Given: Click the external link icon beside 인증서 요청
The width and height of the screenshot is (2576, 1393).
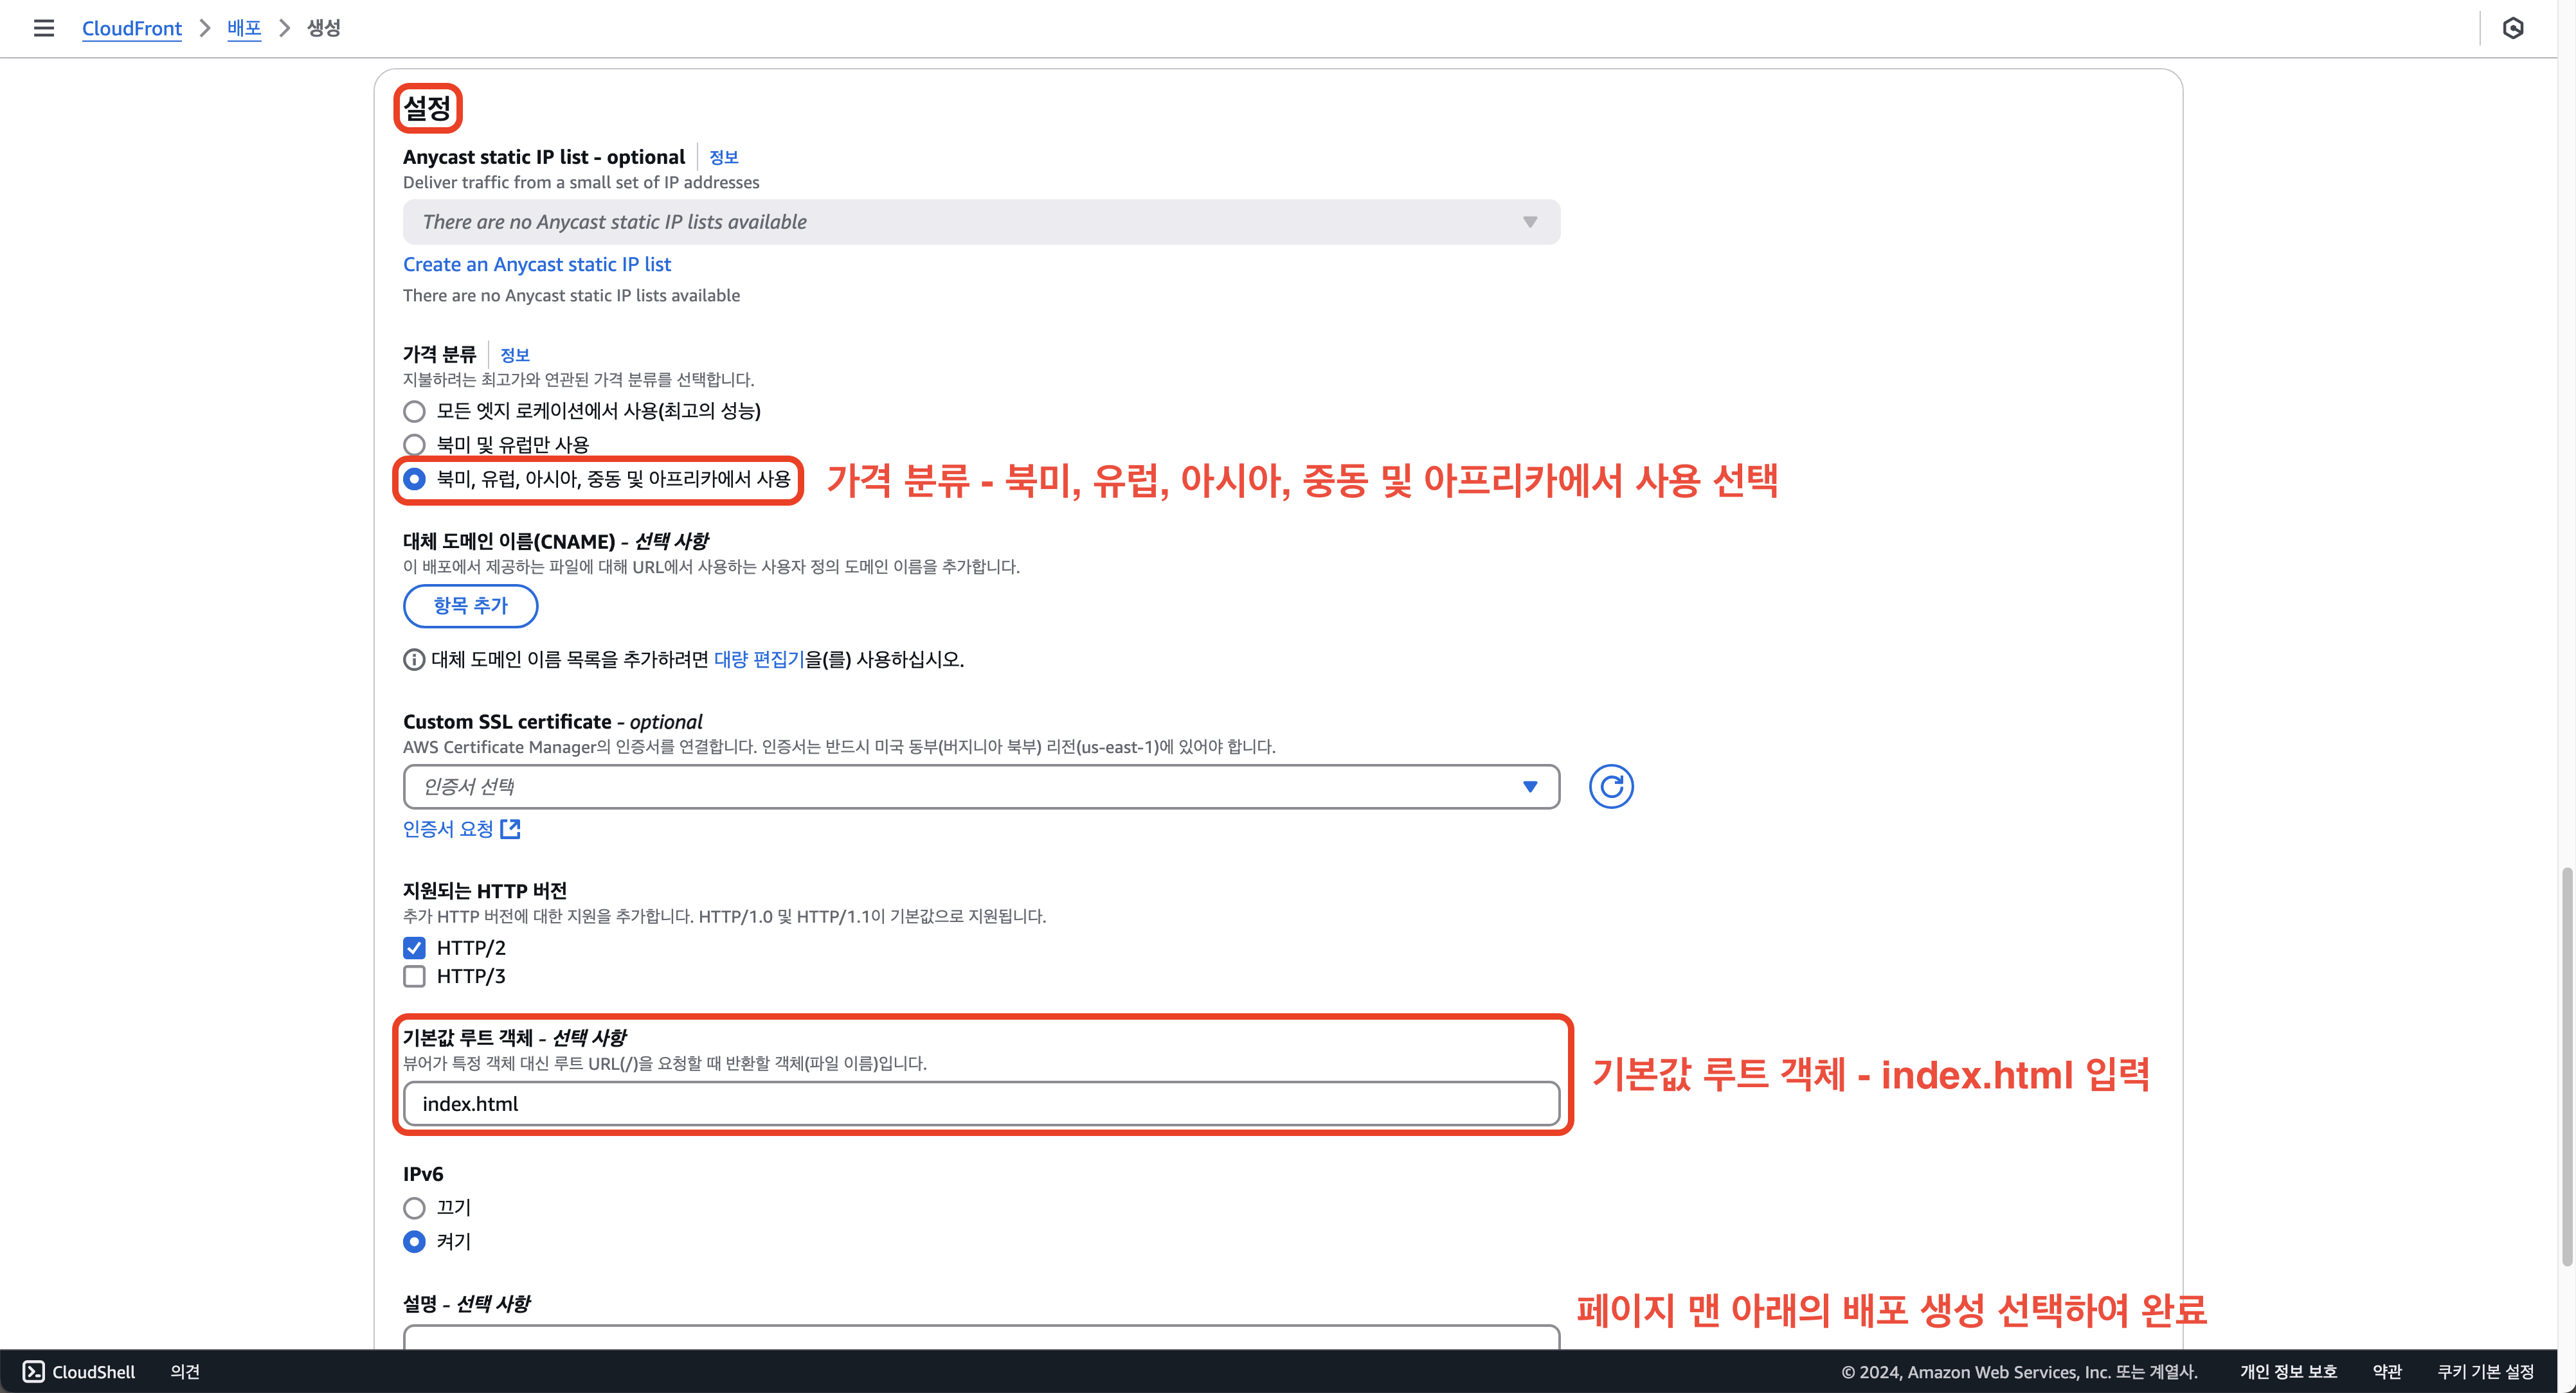Looking at the screenshot, I should click(x=510, y=828).
